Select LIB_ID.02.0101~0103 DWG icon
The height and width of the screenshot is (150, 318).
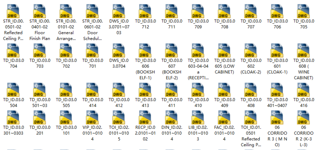198,118
